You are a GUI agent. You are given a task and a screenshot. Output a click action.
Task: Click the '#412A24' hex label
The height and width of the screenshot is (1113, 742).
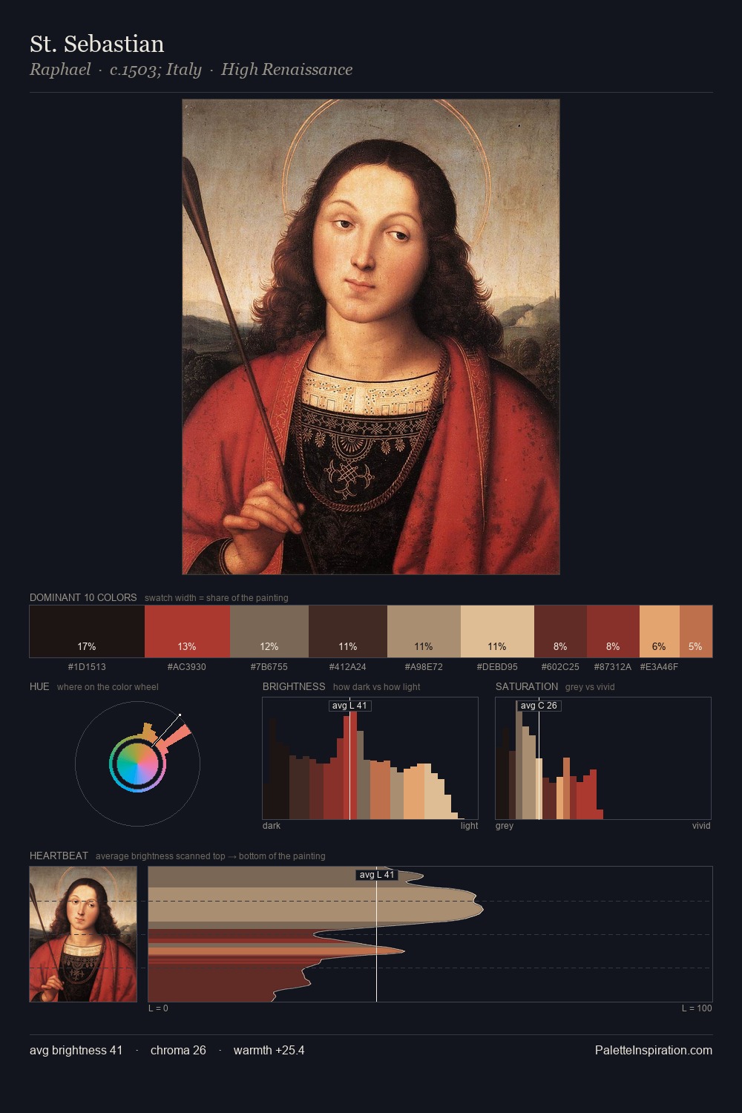[347, 666]
